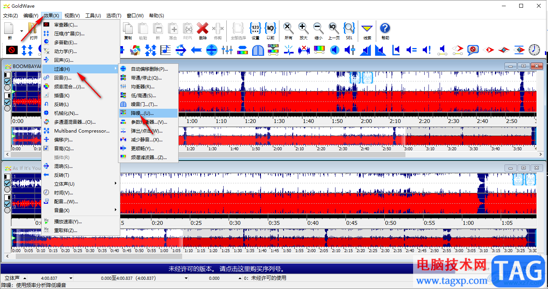This screenshot has height=289, width=548.
Task: Click the compressor/expander double-arrows effect icon
Action: (x=27, y=50)
